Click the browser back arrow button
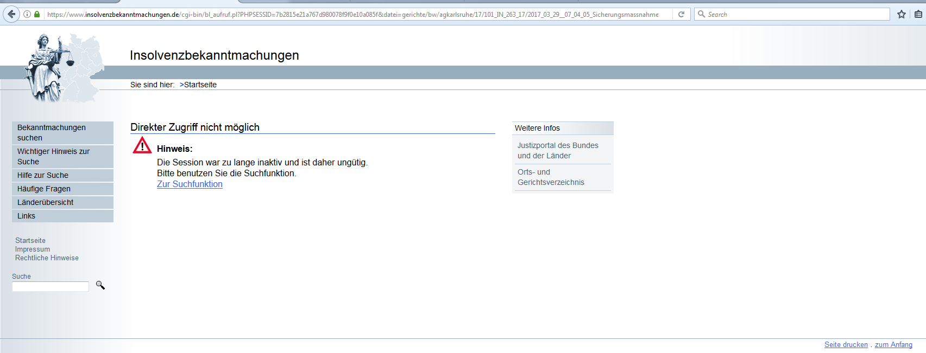The image size is (926, 353). click(11, 14)
